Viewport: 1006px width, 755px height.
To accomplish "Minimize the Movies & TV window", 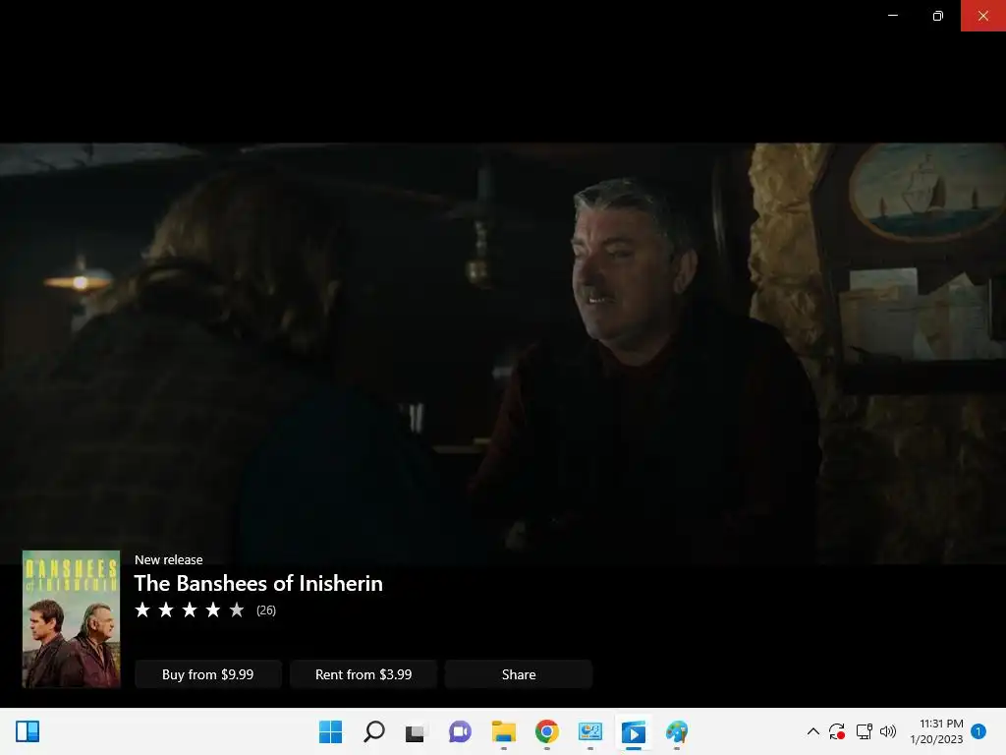I will tap(892, 16).
